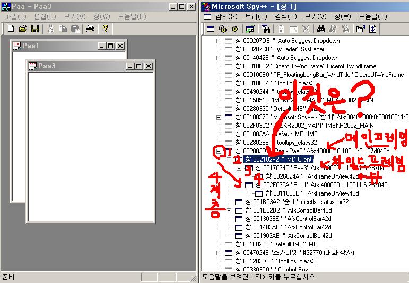Click Cut scissors icon in Paa toolbar
This screenshot has width=409, height=283.
coord(50,29)
